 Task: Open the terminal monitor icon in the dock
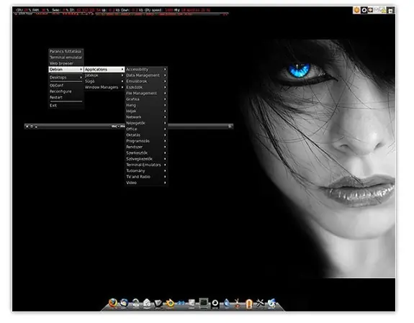click(x=204, y=303)
